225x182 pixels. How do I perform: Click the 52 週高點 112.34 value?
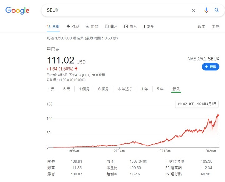[x=207, y=168]
